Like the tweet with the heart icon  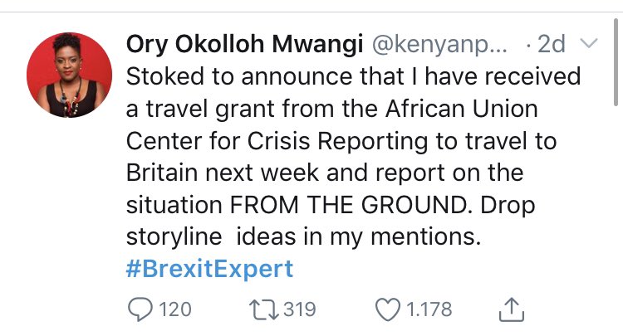click(388, 309)
